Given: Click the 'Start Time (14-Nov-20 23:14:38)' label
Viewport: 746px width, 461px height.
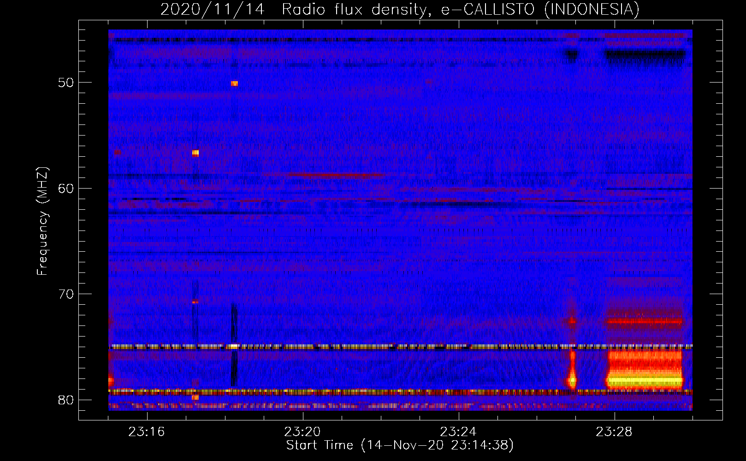Looking at the screenshot, I should [400, 445].
